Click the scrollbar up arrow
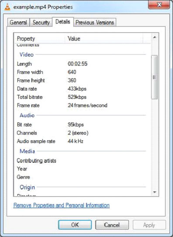The height and width of the screenshot is (237, 173). (155, 37)
